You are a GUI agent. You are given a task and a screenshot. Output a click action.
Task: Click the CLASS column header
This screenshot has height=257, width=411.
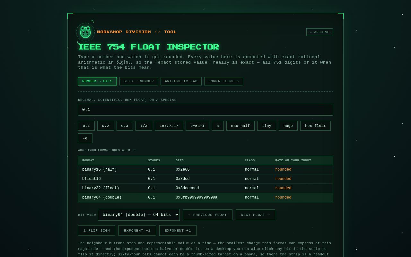tap(250, 160)
